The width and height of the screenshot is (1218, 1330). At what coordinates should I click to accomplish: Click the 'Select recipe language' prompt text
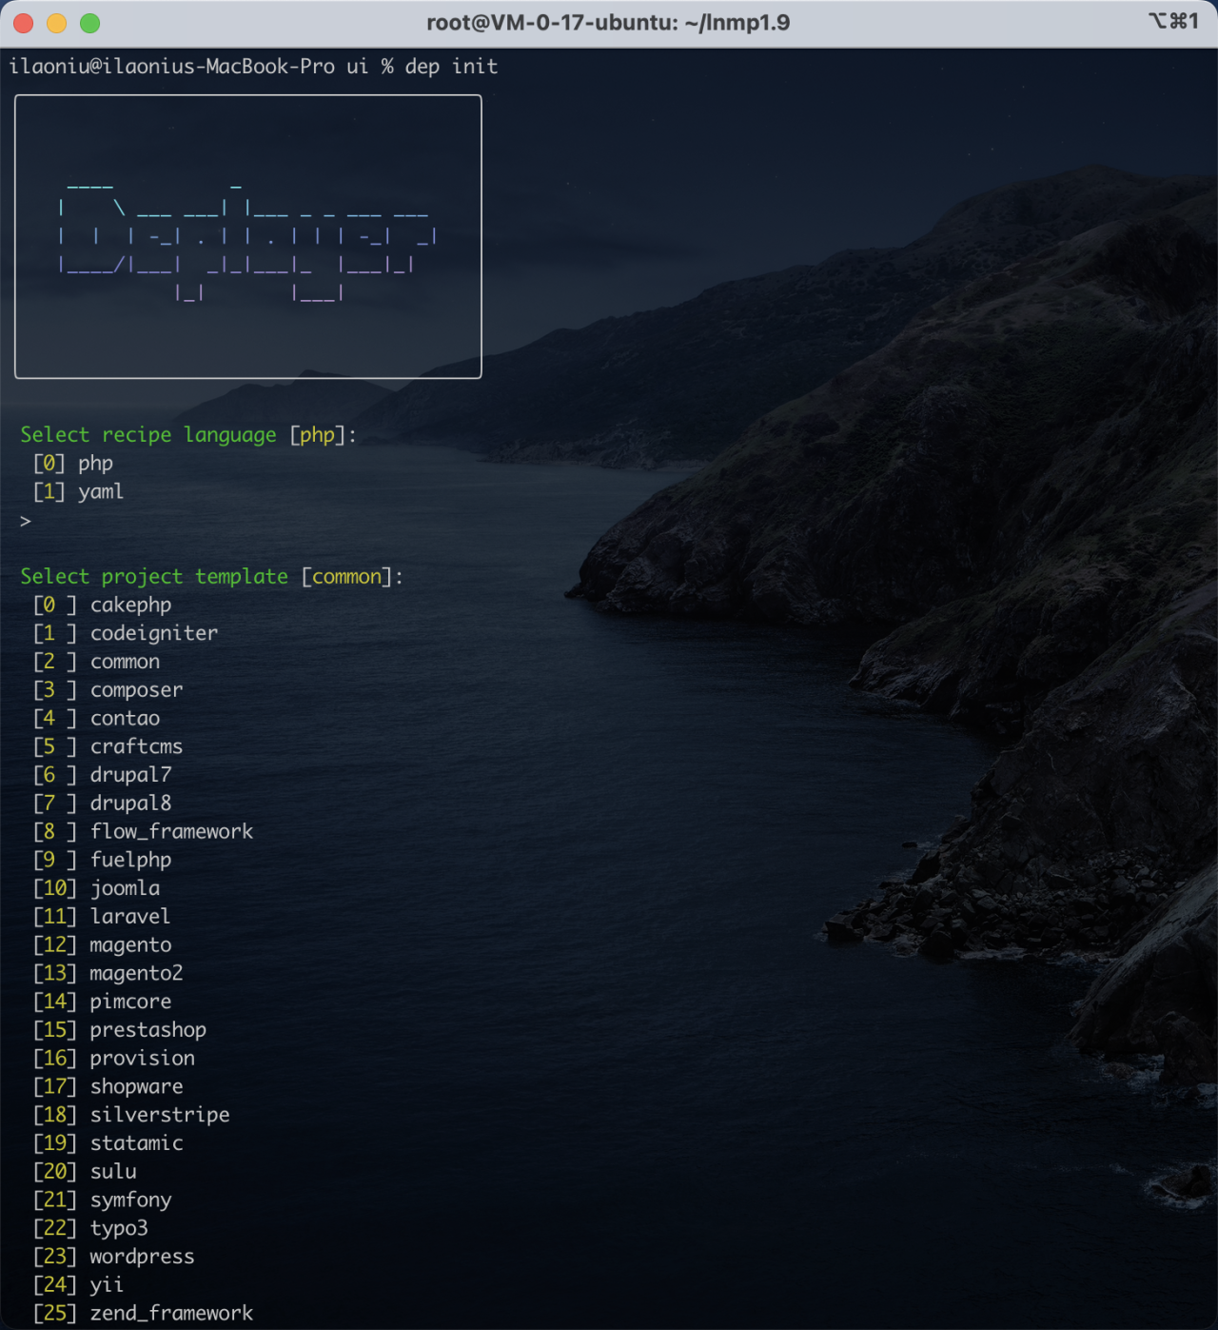coord(148,435)
